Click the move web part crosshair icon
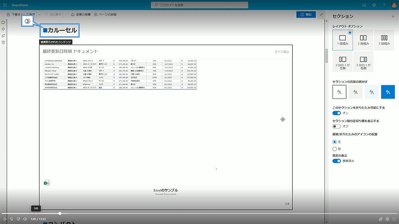The height and width of the screenshot is (224, 399). pos(283,119)
